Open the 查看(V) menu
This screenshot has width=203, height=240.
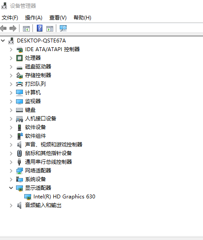coord(58,18)
